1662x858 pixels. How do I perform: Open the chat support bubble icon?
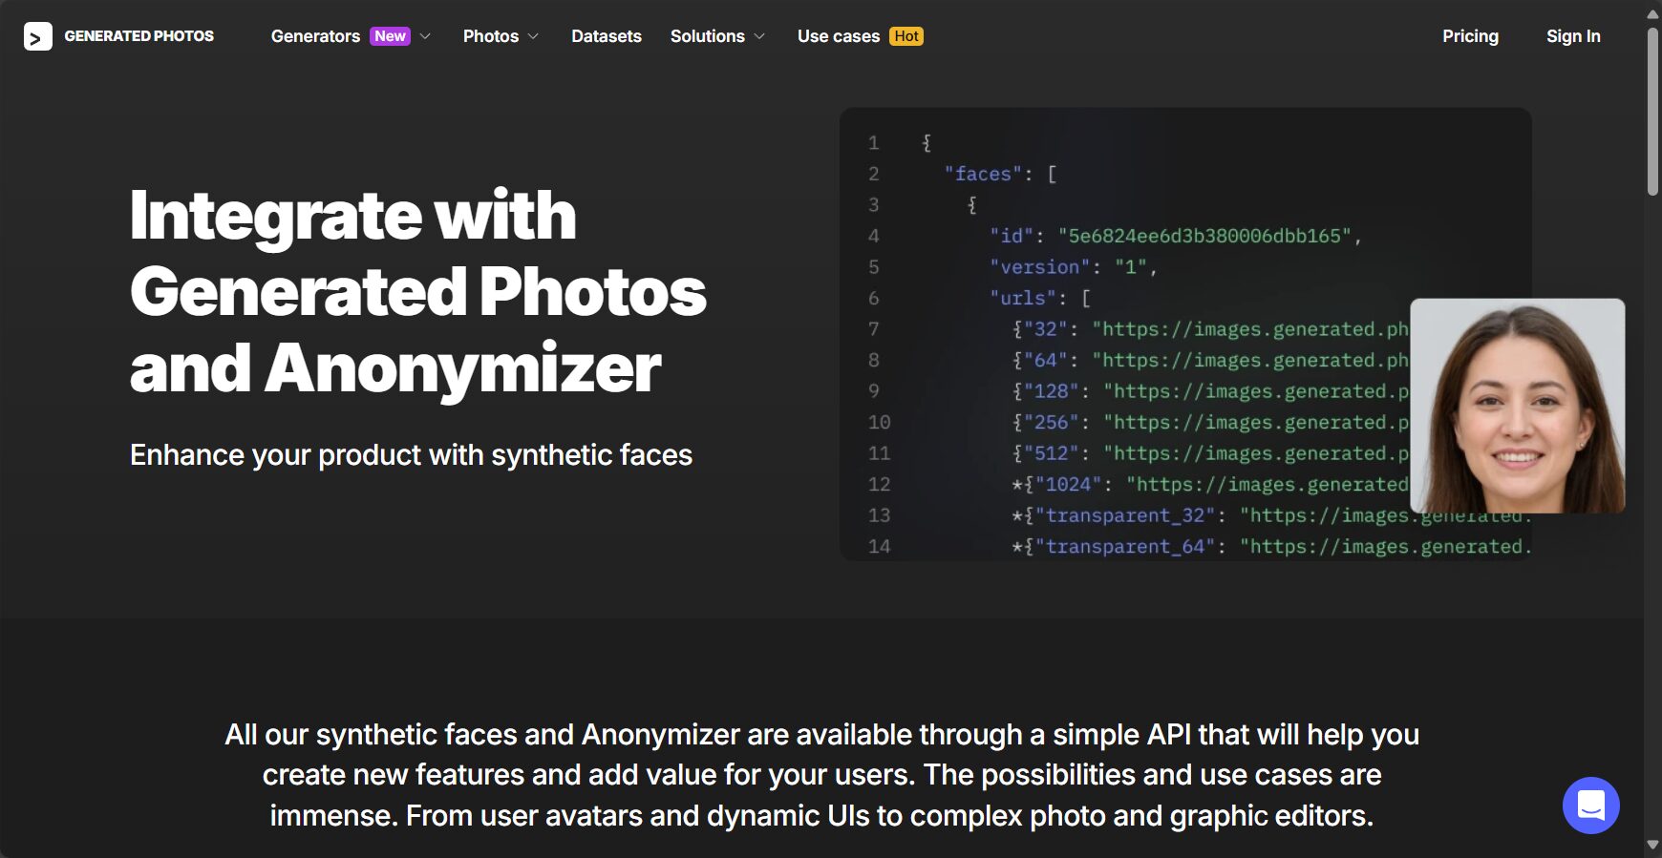(x=1590, y=806)
